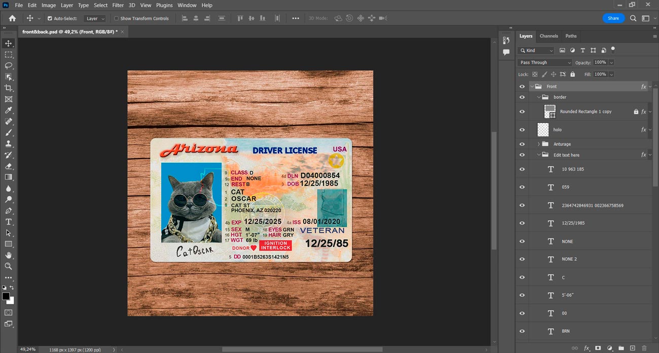Hide the holo layer via eye icon
Viewport: 659px width, 353px height.
[x=522, y=130]
